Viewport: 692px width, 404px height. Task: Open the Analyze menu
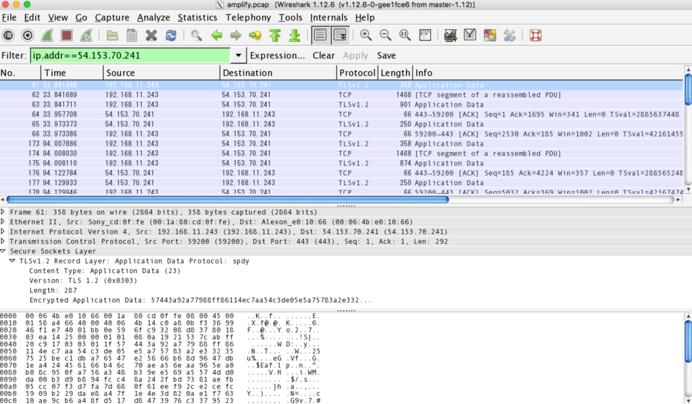click(x=153, y=18)
